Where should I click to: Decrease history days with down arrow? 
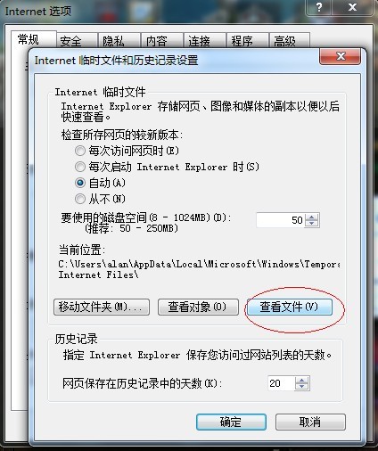tap(302, 387)
